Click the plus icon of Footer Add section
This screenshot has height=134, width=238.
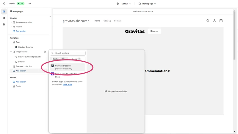coord(14,82)
